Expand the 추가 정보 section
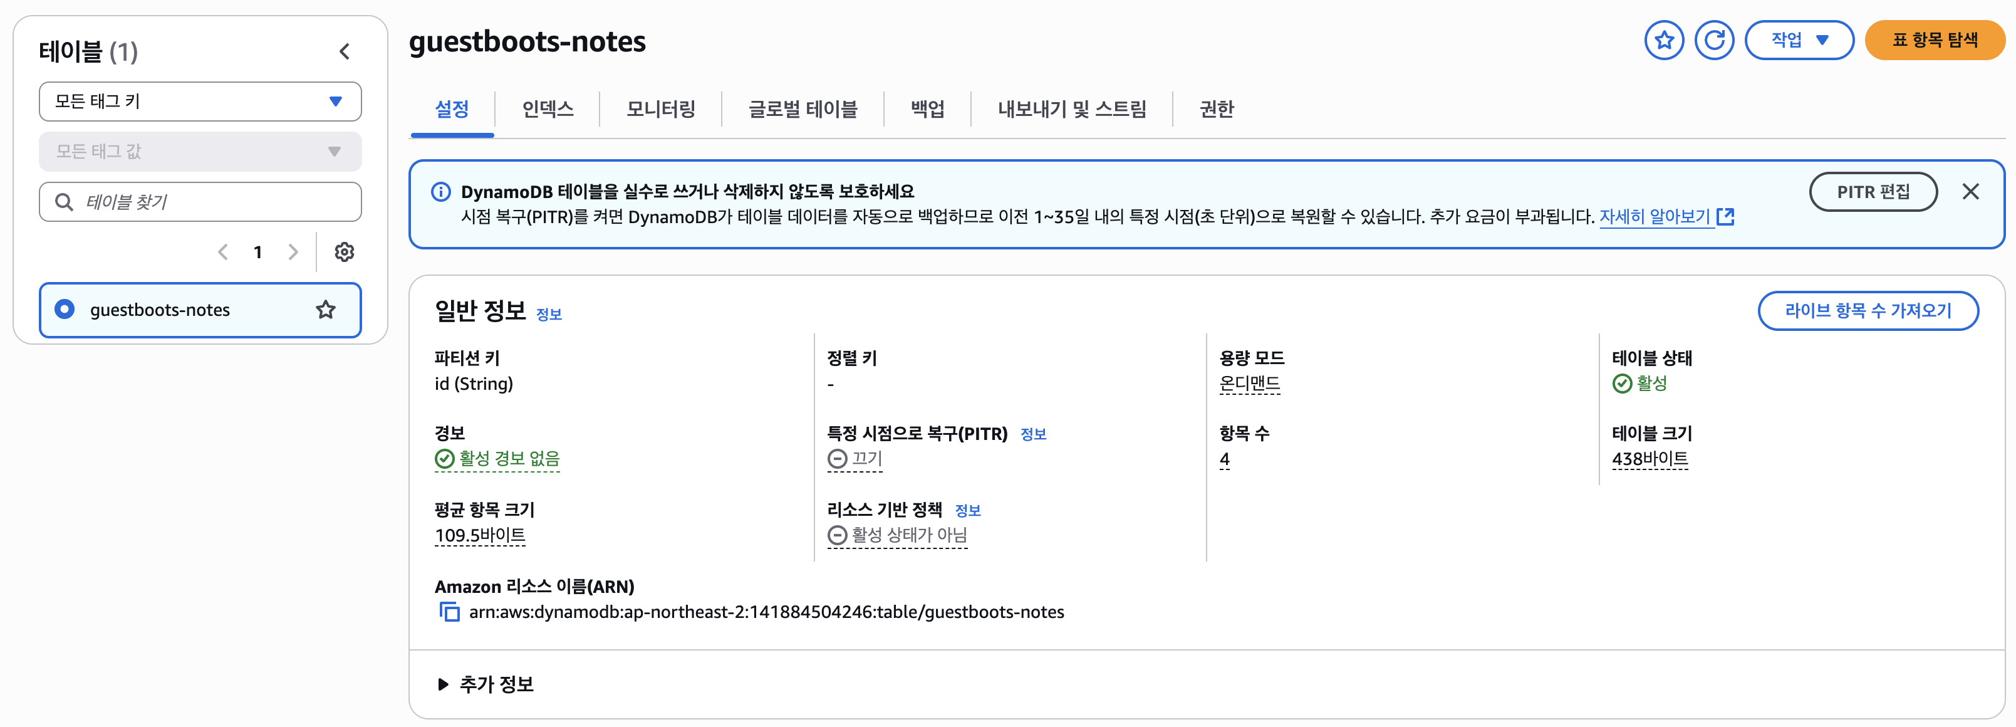 486,685
